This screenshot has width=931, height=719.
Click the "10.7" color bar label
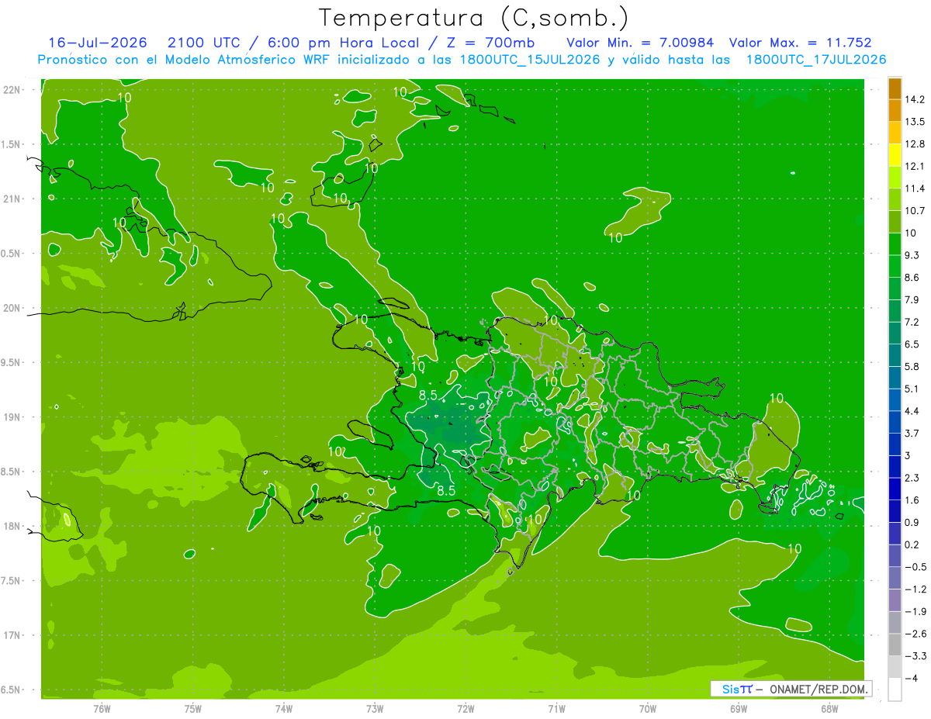(915, 210)
